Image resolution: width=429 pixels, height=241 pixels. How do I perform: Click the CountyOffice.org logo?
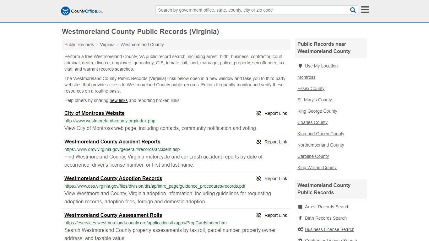click(82, 11)
